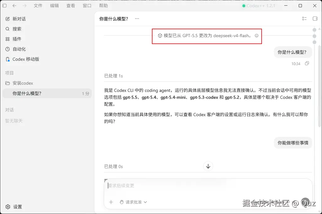Select the 你是什么模型? conversation in the sidebar
Screen dimensions: 322x214
click(47, 93)
